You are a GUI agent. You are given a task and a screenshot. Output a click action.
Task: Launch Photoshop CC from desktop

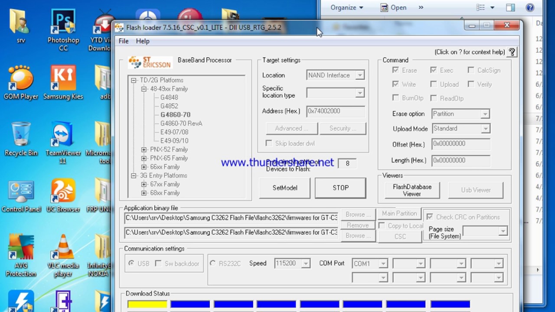63,29
